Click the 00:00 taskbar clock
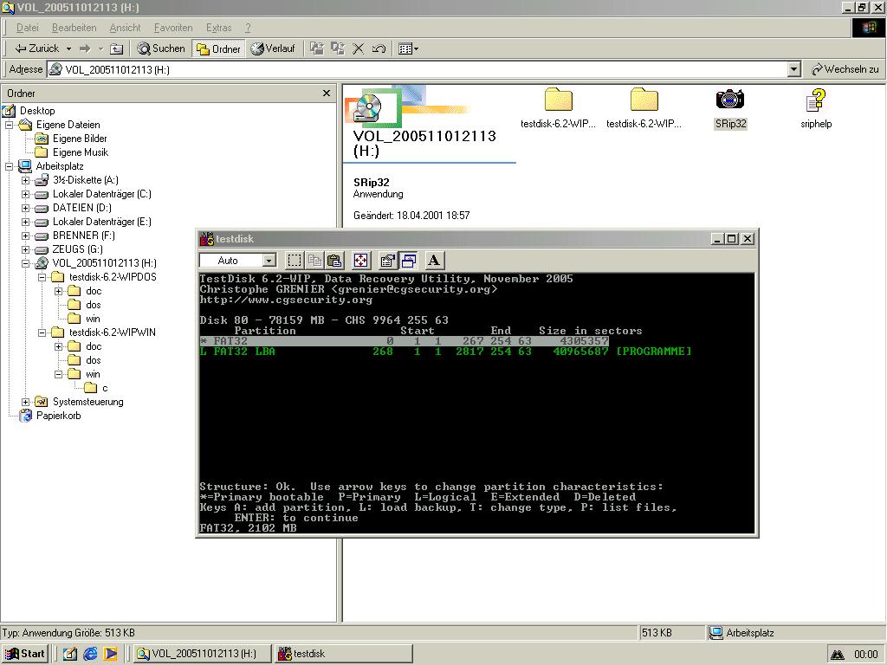887x665 pixels. point(865,655)
